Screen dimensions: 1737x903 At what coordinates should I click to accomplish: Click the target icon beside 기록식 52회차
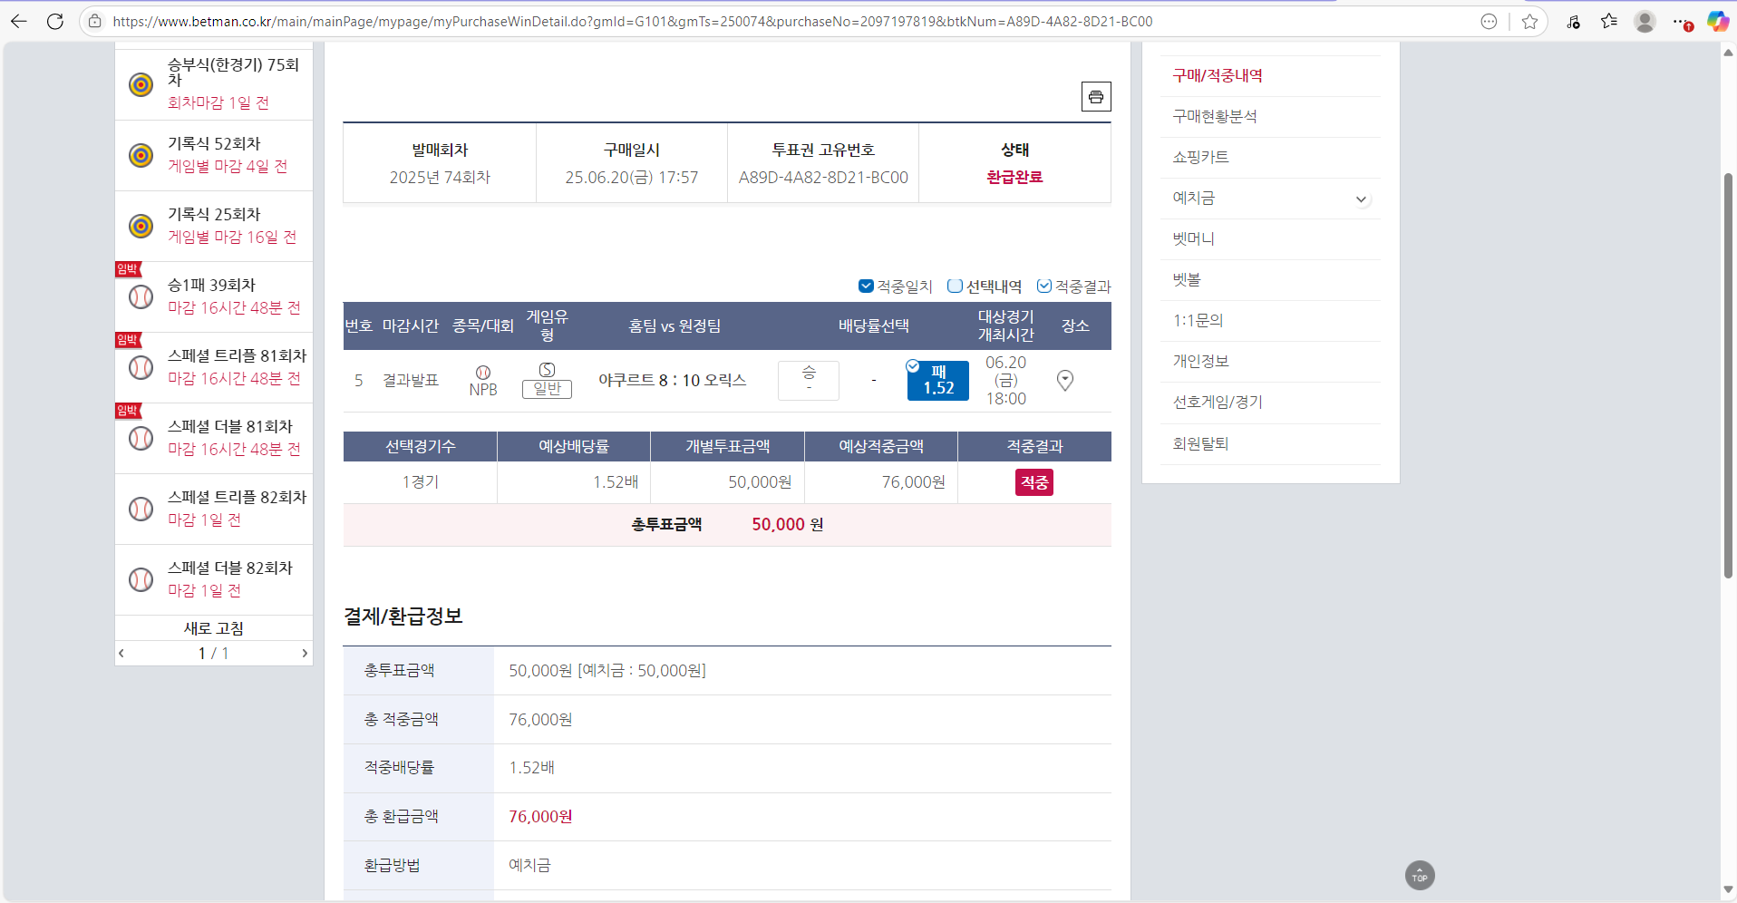[141, 155]
